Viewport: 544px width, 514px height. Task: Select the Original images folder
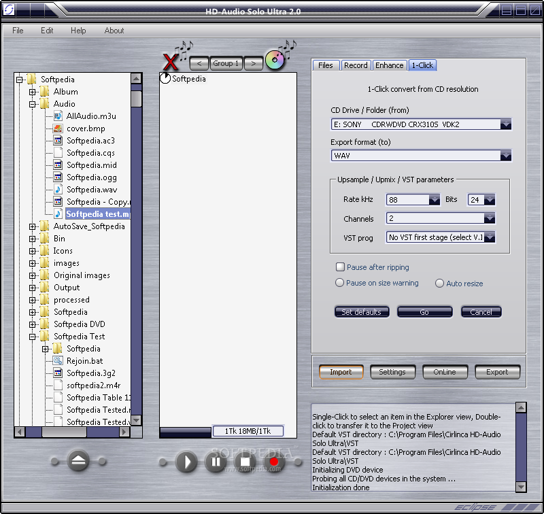coord(82,275)
